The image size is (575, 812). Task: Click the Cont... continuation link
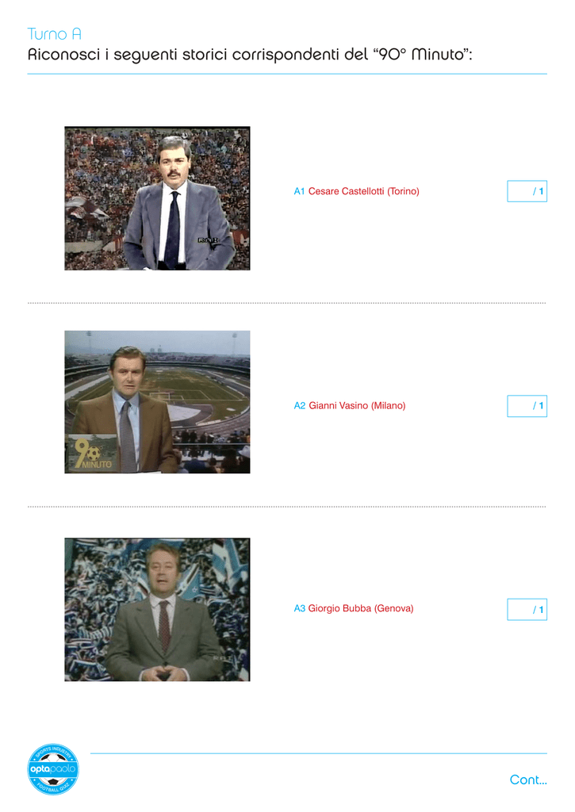528,779
